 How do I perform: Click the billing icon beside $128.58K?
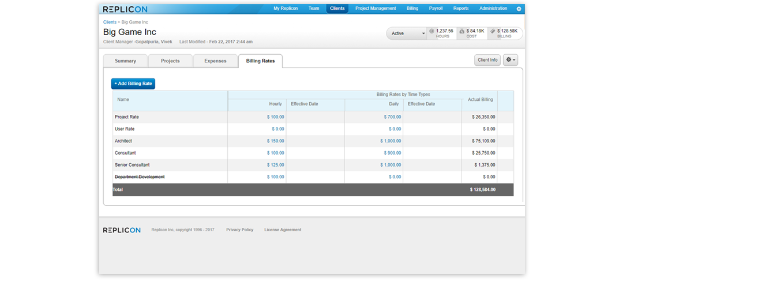(x=493, y=31)
